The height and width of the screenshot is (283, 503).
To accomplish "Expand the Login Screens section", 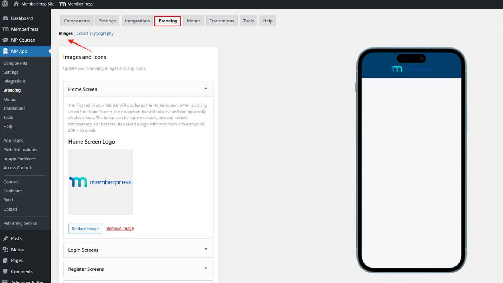I will click(206, 250).
